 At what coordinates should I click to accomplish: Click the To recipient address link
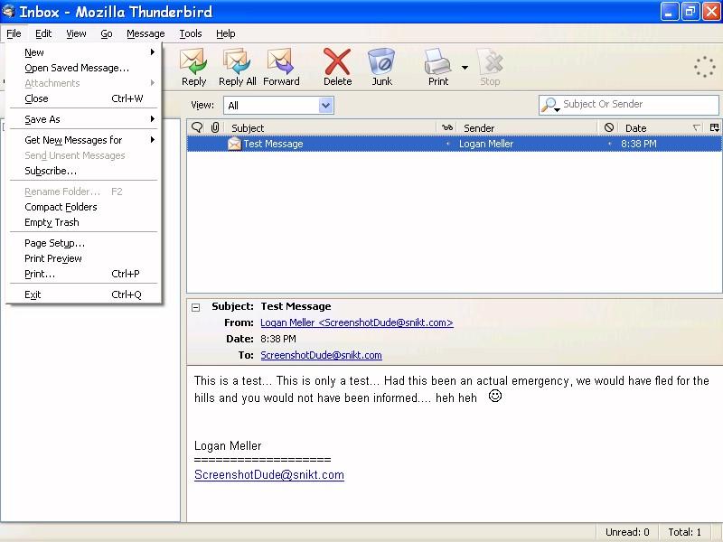pos(321,355)
